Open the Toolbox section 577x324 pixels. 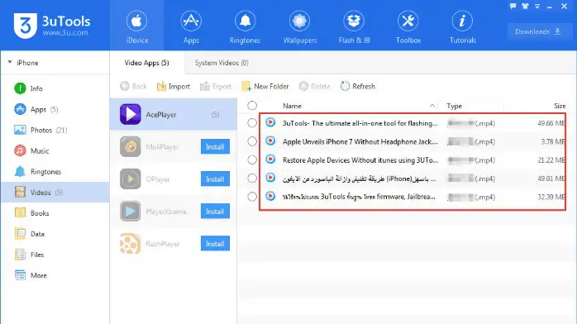pos(408,26)
